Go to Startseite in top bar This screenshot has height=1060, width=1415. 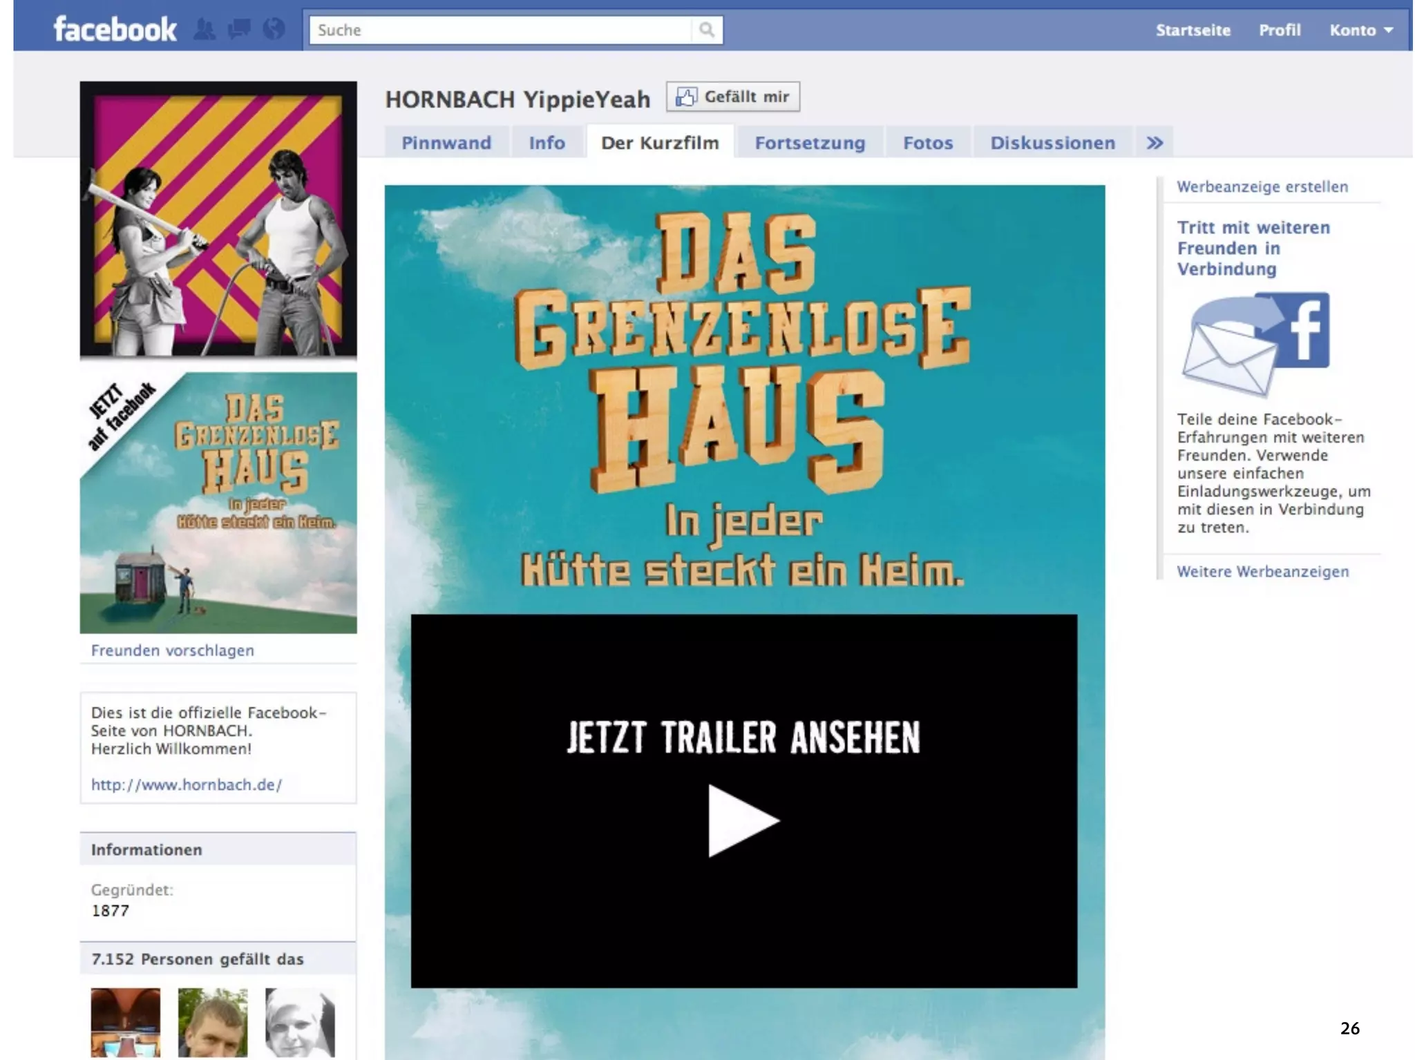pos(1193,30)
